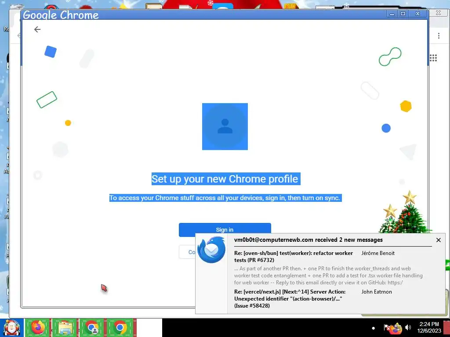Close the background window behind Chrome

[x=438, y=13]
